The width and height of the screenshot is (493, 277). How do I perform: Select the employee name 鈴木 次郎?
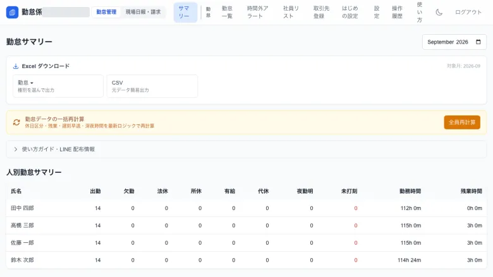22,260
